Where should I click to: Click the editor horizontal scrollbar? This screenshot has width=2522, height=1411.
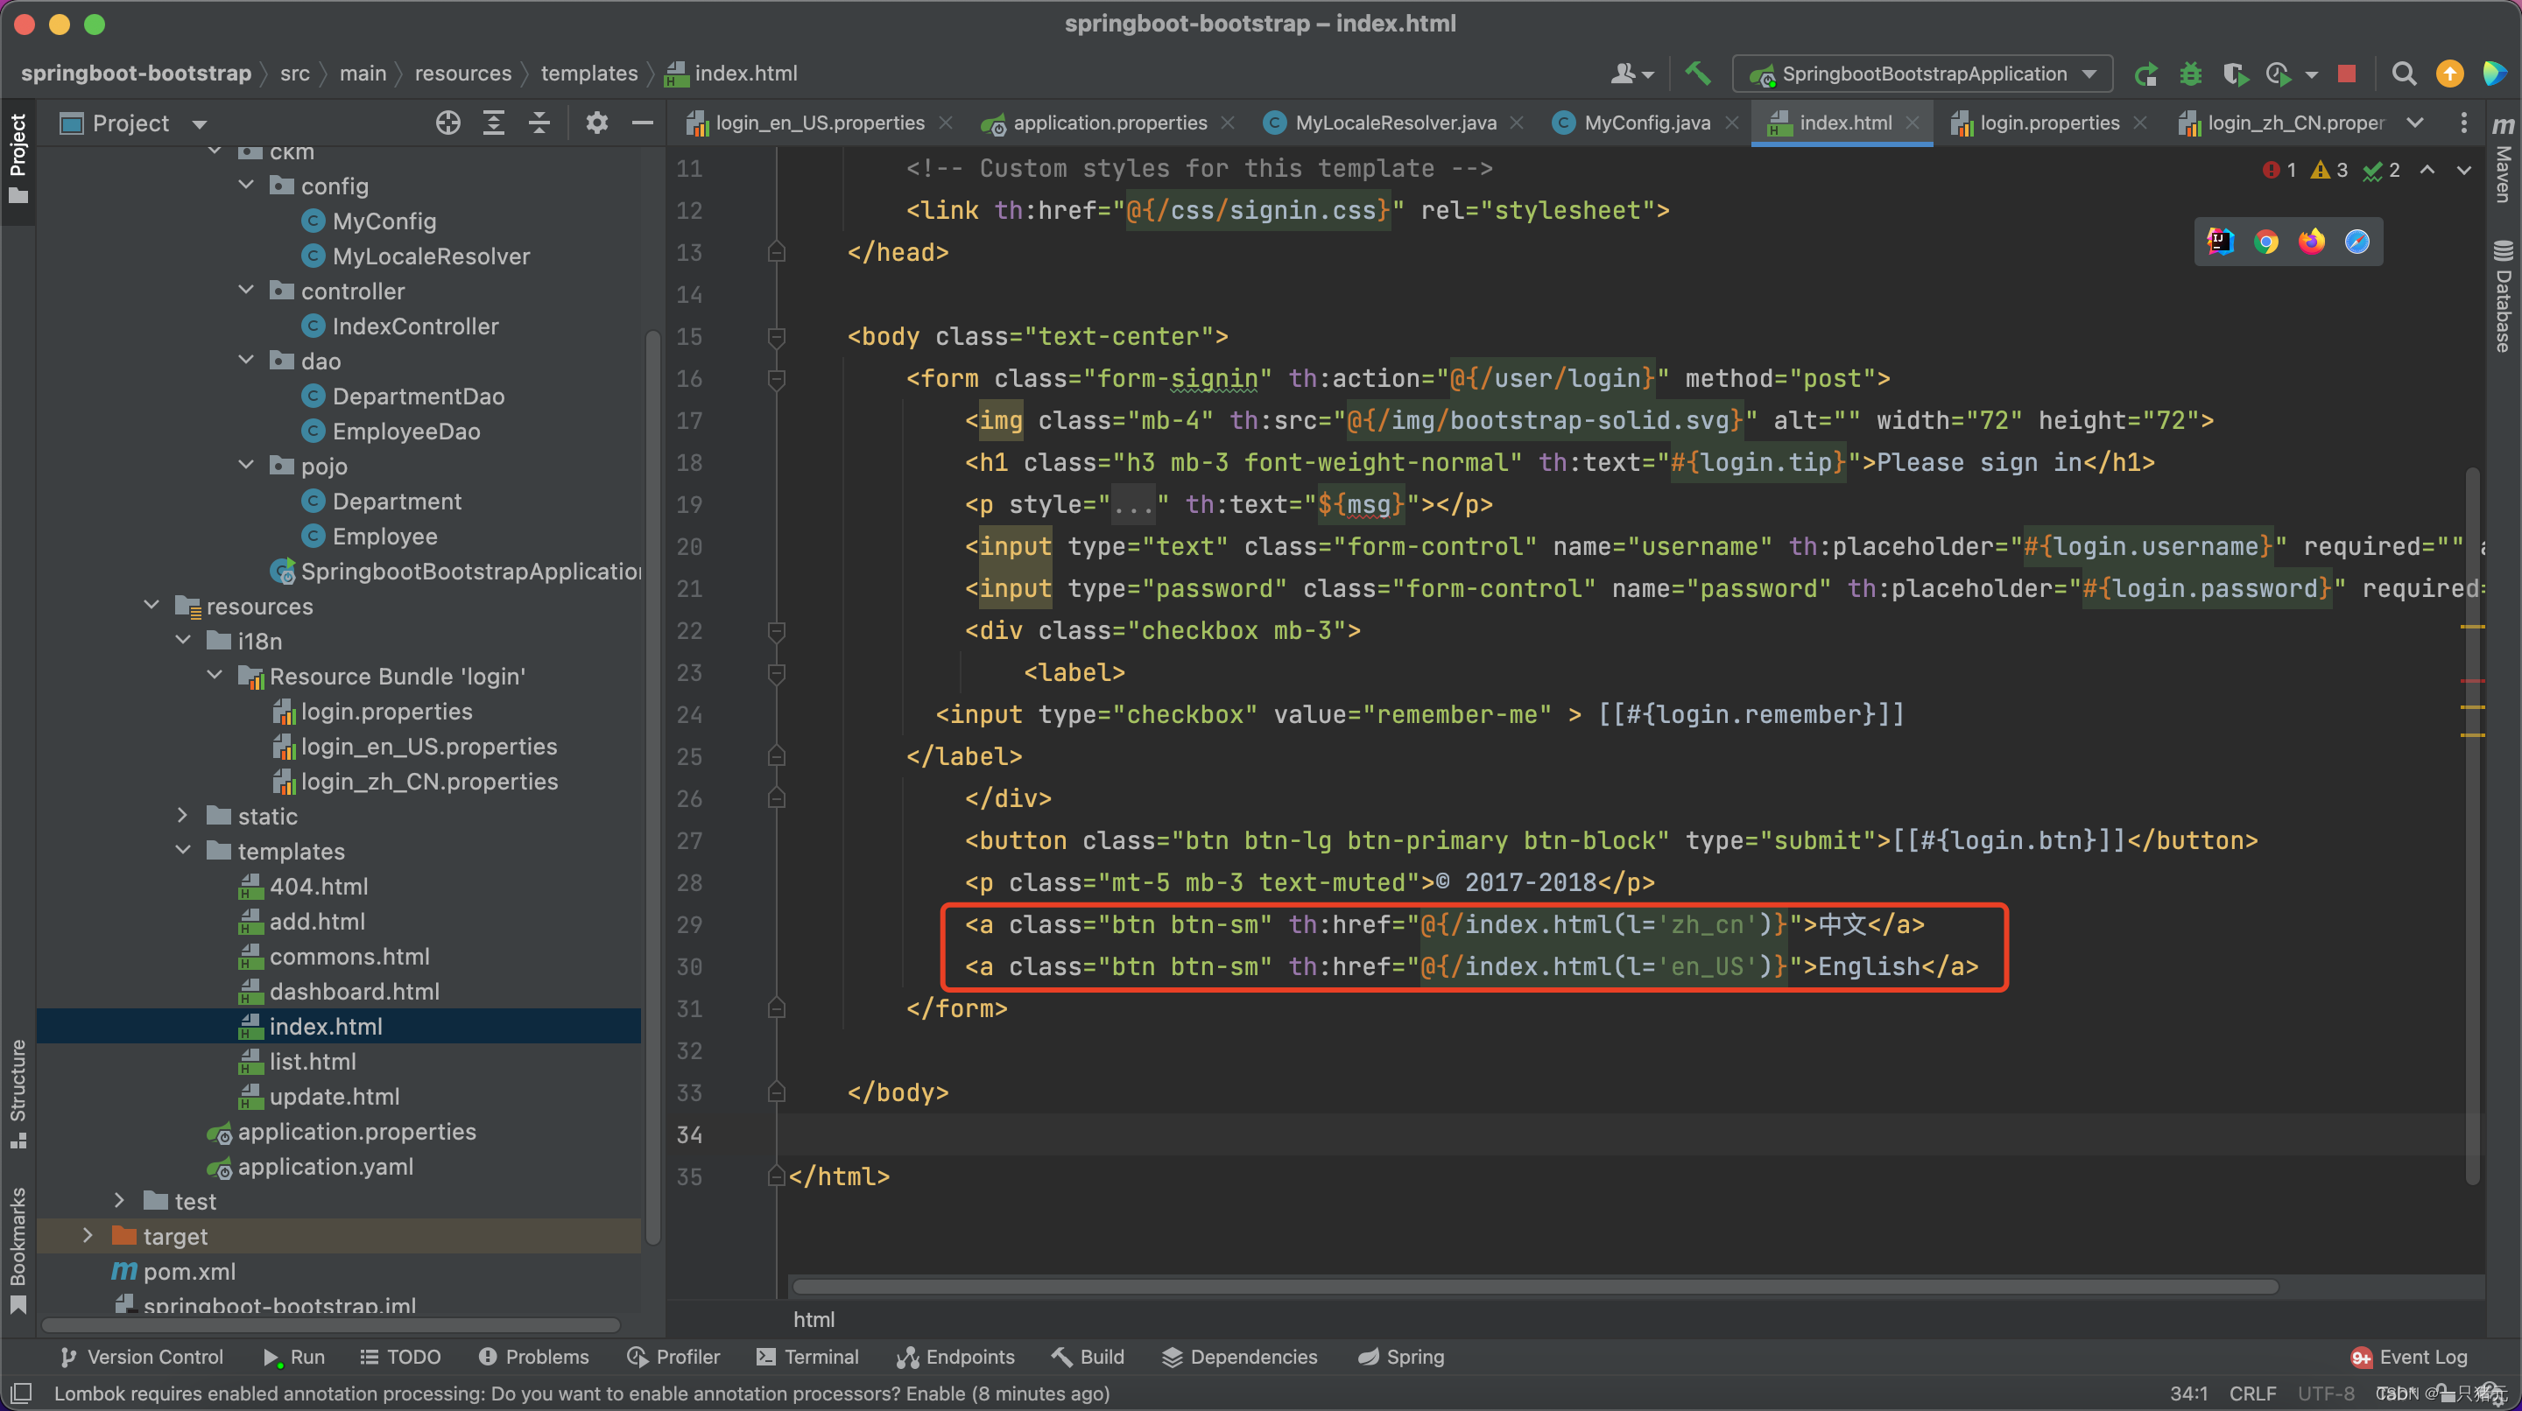(1534, 1286)
